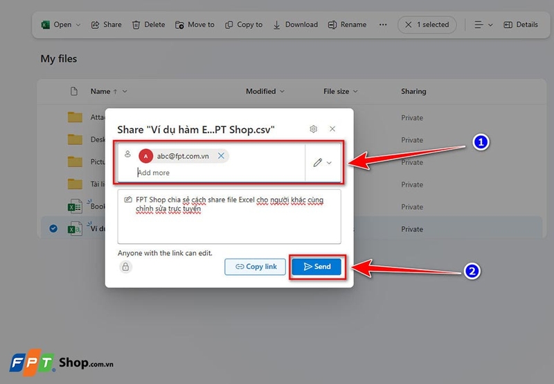Click the message text box
Screen dimensions: 554x384
pyautogui.click(x=229, y=216)
